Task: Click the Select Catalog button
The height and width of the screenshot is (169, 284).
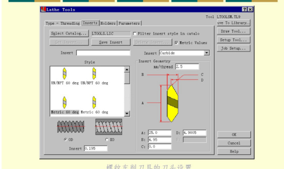Action: (69, 33)
